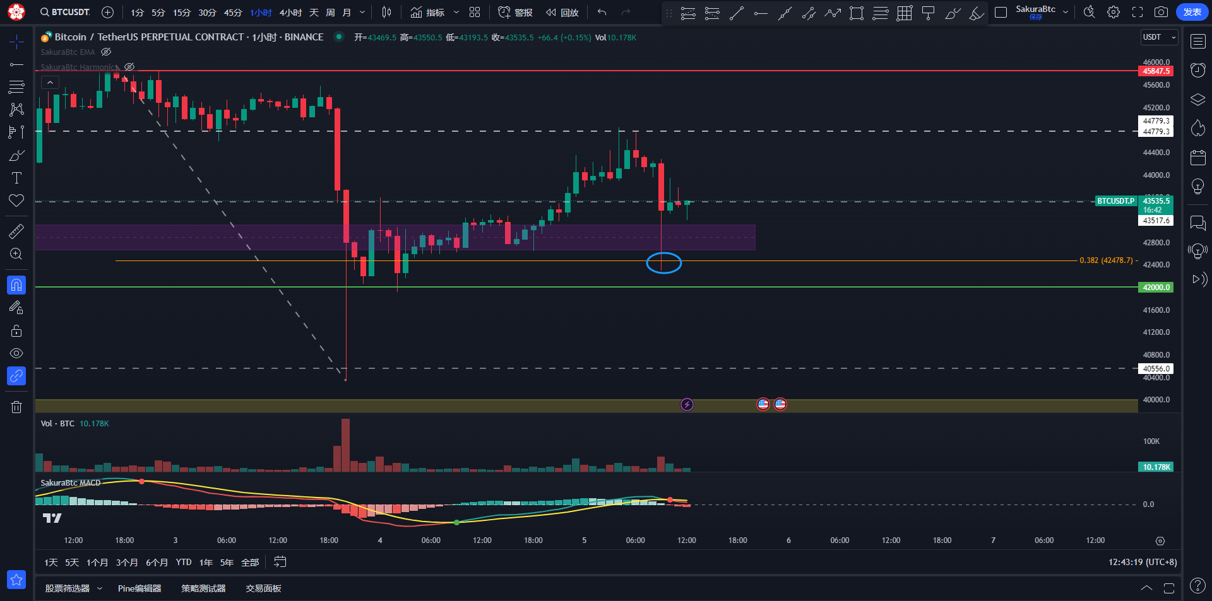Open quick search lightning icon
The width and height of the screenshot is (1212, 601).
[x=1089, y=12]
